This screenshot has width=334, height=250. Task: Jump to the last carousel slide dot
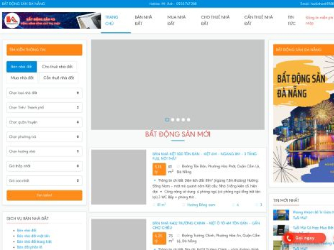tap(188, 119)
